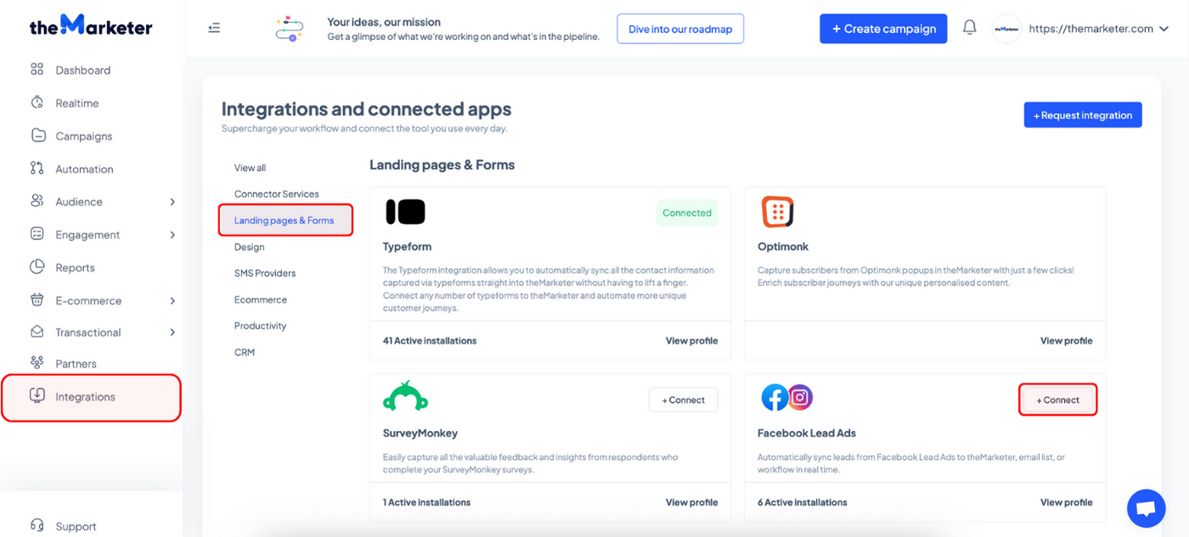Collapse sidebar with the menu toggle icon
Screen dimensions: 1189x537
tap(214, 28)
